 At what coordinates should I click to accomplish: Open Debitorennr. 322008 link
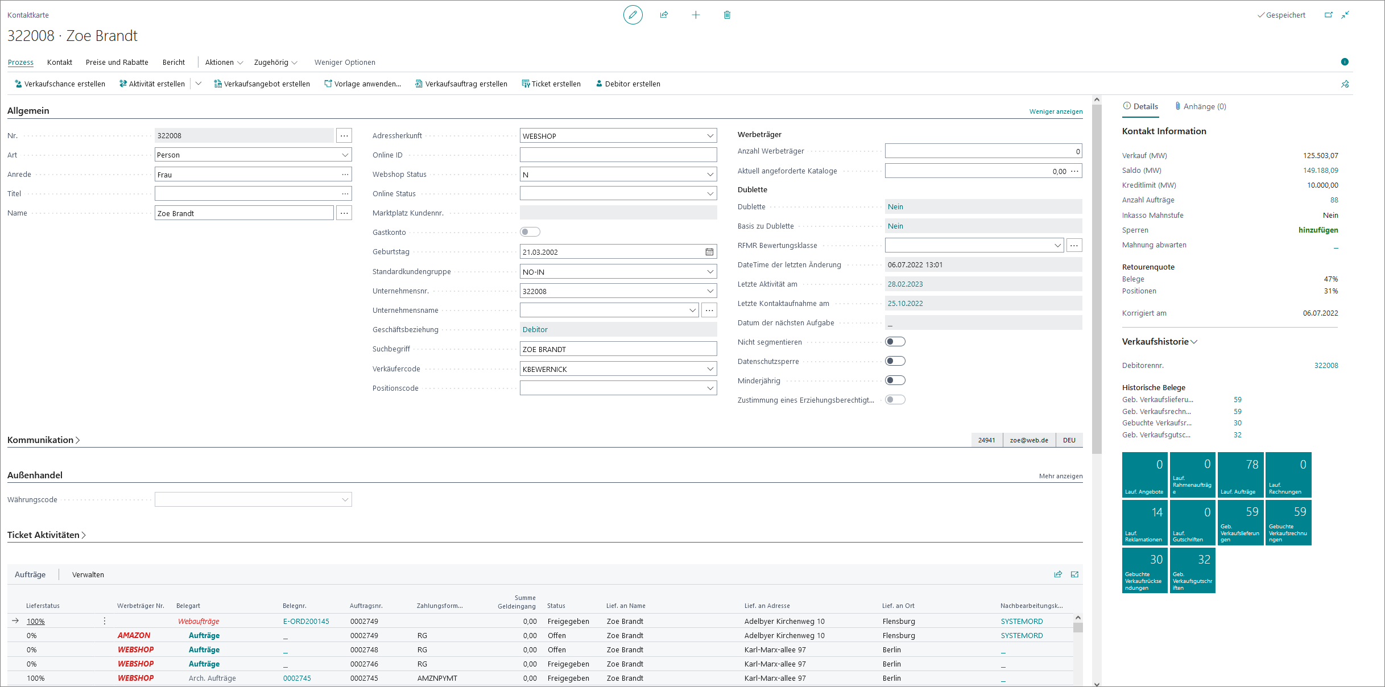tap(1326, 366)
